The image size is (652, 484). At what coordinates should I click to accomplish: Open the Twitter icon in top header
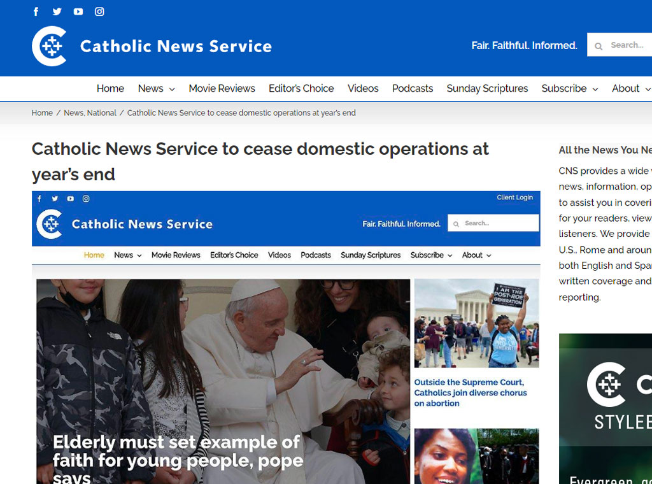point(57,11)
